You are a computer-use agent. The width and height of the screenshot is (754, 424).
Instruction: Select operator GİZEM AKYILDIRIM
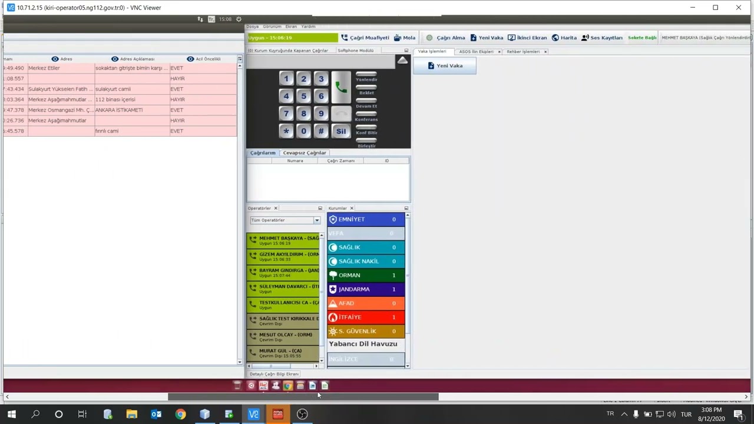coord(283,256)
